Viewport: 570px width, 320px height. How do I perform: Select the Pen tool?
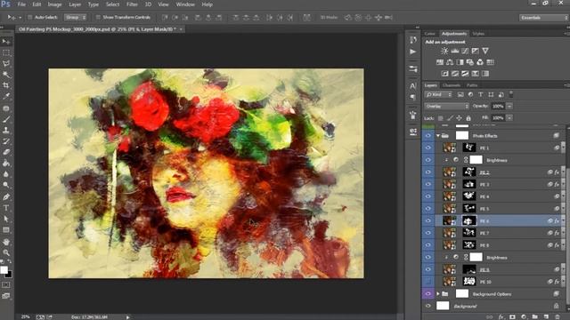pyautogui.click(x=6, y=197)
